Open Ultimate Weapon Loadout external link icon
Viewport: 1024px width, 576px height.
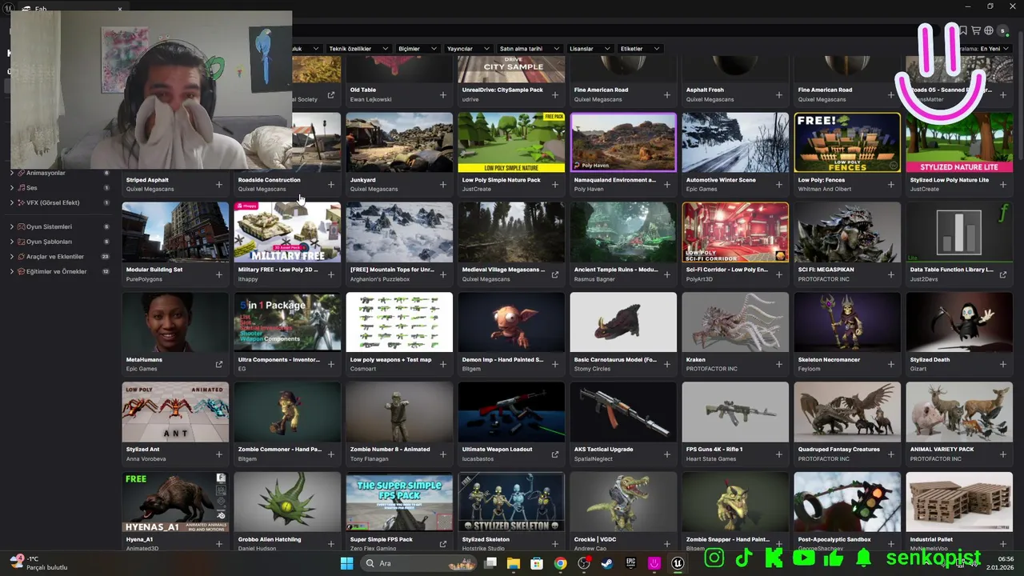(x=555, y=454)
